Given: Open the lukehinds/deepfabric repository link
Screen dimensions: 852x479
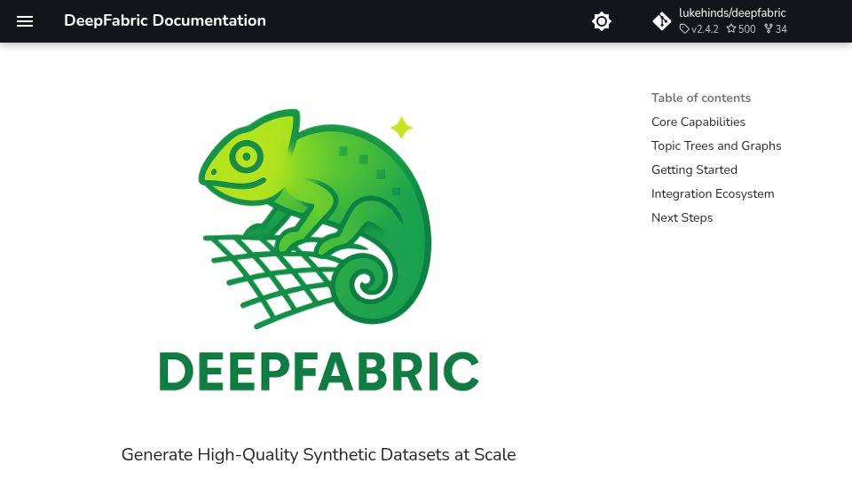Looking at the screenshot, I should (732, 13).
